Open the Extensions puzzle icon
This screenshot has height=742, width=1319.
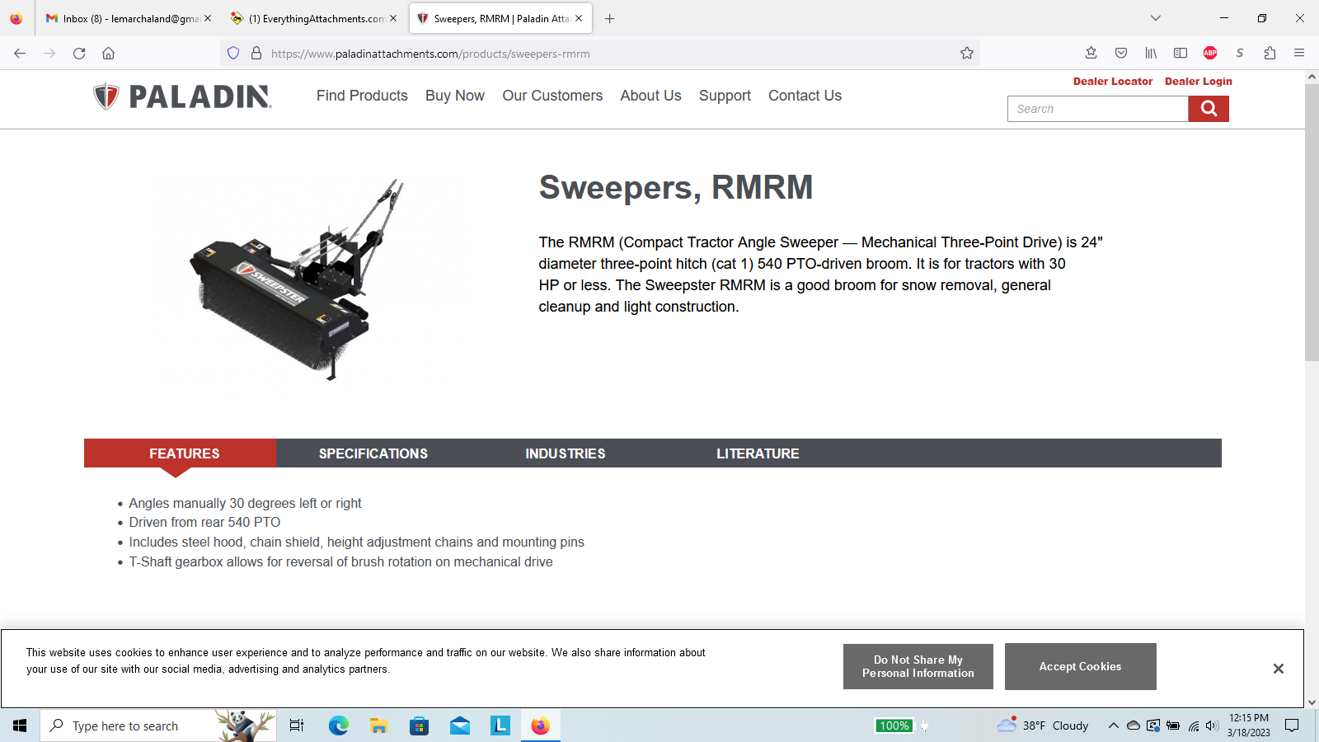point(1270,54)
